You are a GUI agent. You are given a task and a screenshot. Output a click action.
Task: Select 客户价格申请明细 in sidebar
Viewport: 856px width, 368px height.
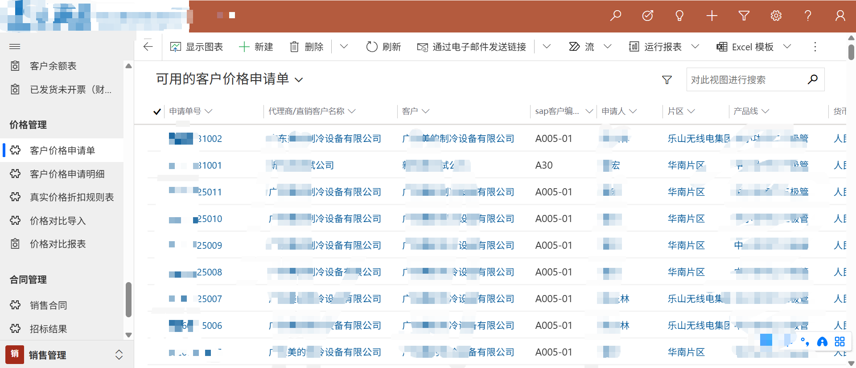67,174
